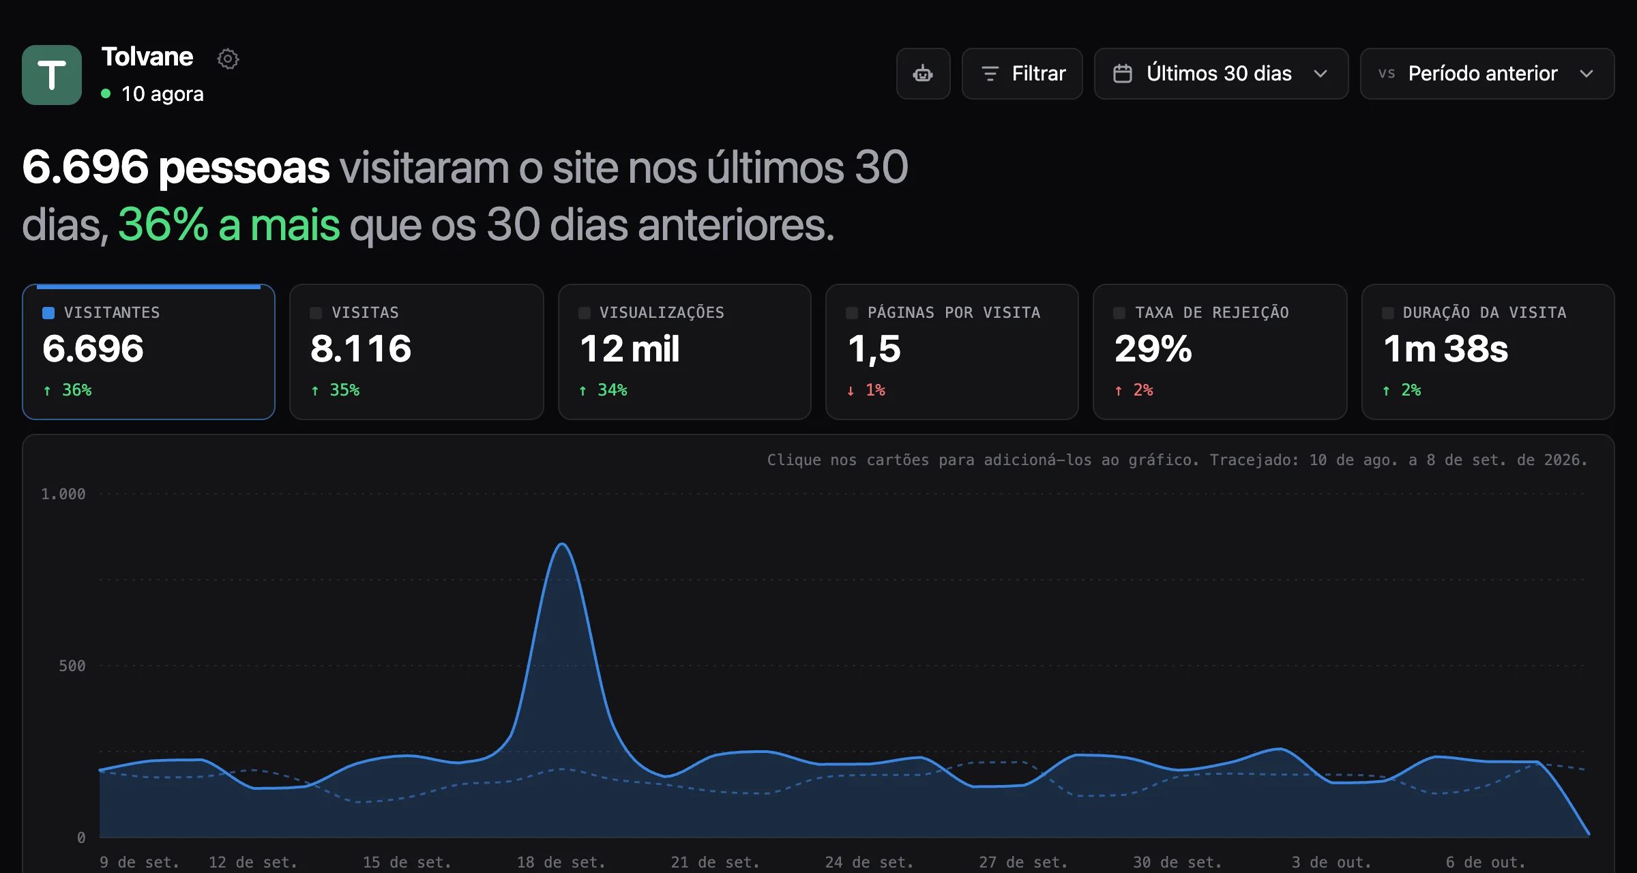Image resolution: width=1637 pixels, height=873 pixels.
Task: Add Taxa de rejeição card to chart
Action: click(1220, 352)
